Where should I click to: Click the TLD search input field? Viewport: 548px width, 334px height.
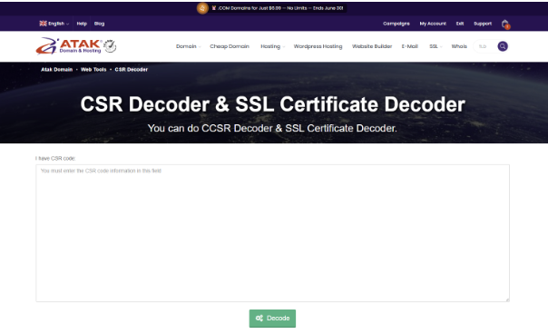tap(485, 46)
